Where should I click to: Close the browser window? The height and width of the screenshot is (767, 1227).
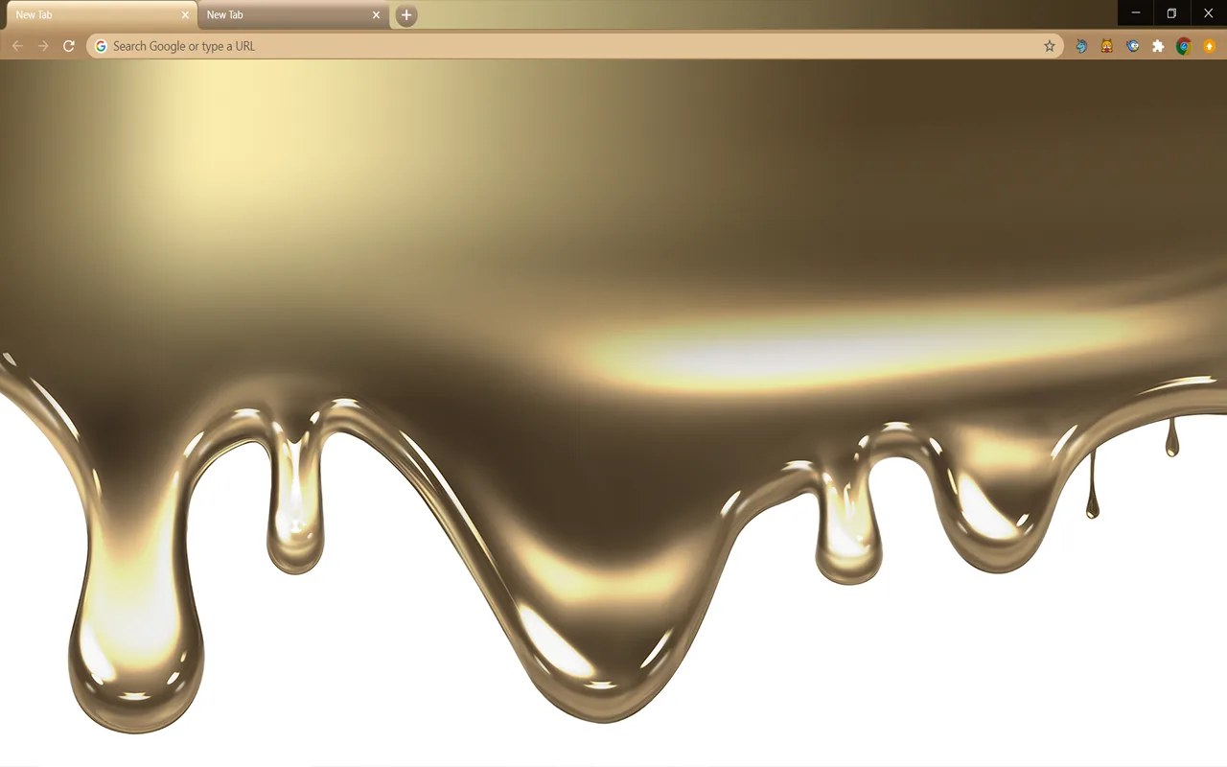(1208, 13)
